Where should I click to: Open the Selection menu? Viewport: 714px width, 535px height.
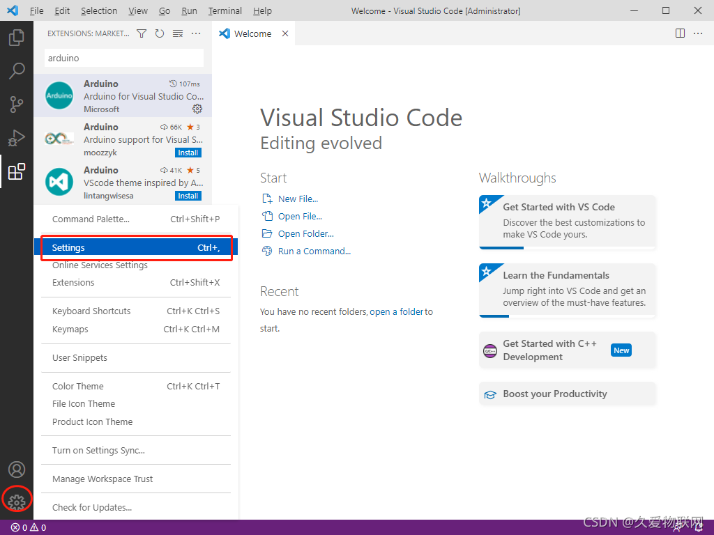[x=99, y=11]
